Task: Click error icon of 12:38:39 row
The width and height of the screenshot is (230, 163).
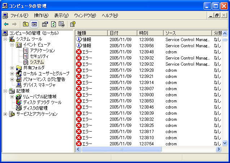Action: 79,113
